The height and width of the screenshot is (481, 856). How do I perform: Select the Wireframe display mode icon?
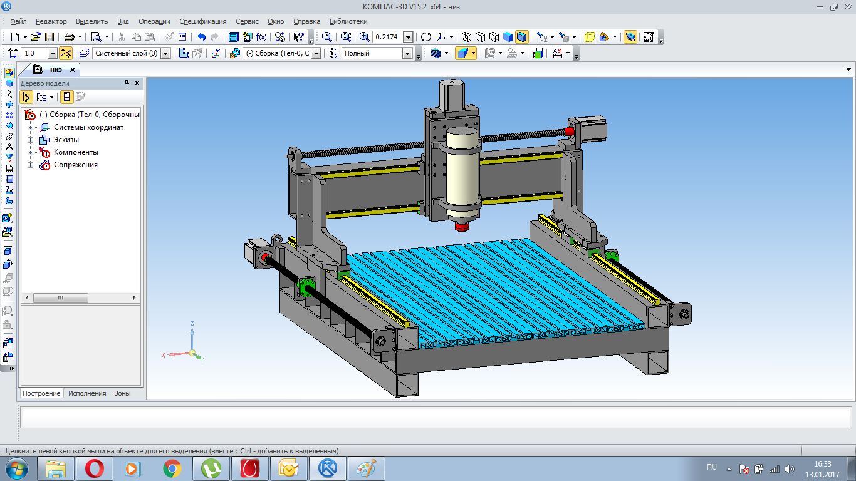coord(467,37)
